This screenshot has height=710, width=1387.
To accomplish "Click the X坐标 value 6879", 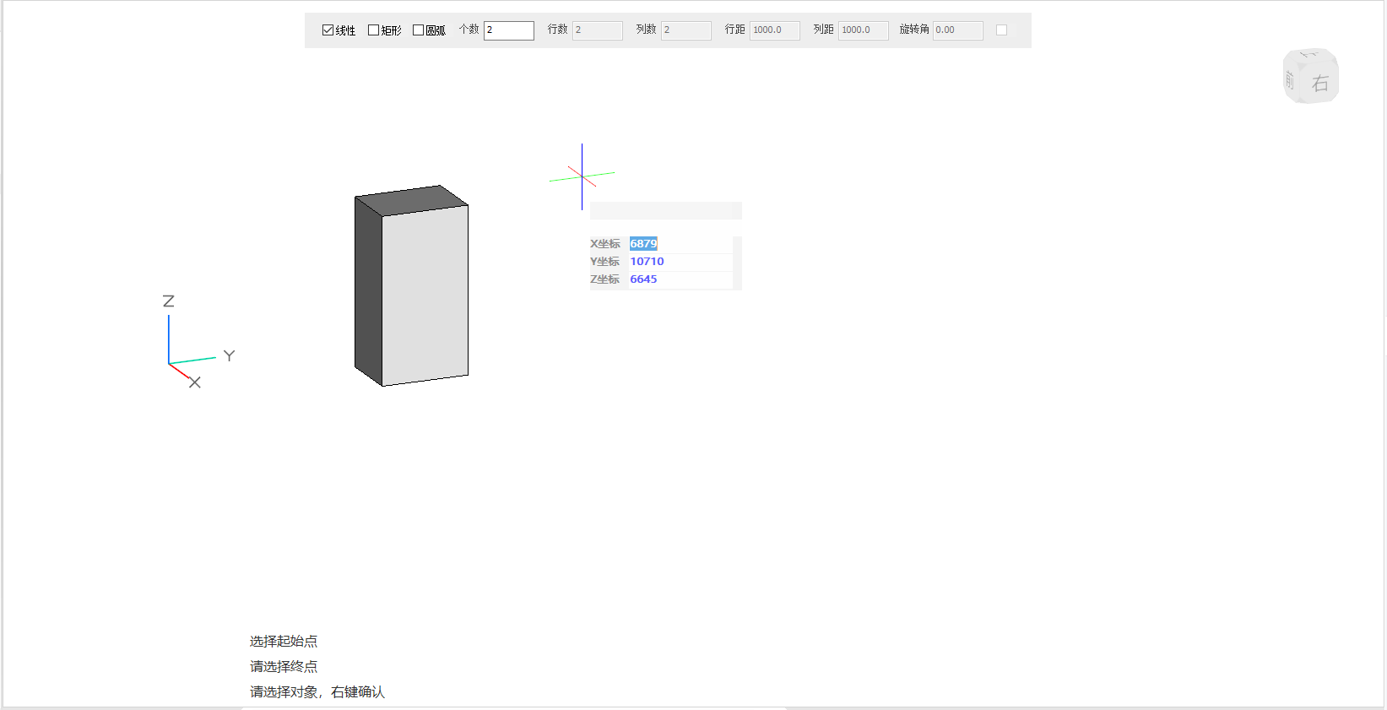I will click(x=643, y=244).
